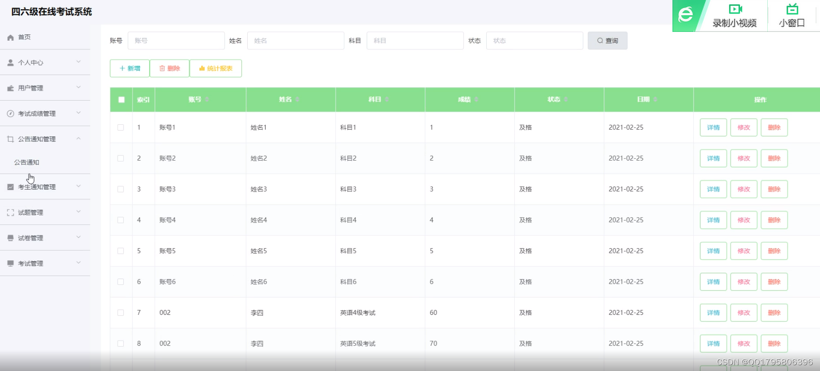820x371 pixels.
Task: Click the 公告通知管理 crop icon
Action: 11,139
